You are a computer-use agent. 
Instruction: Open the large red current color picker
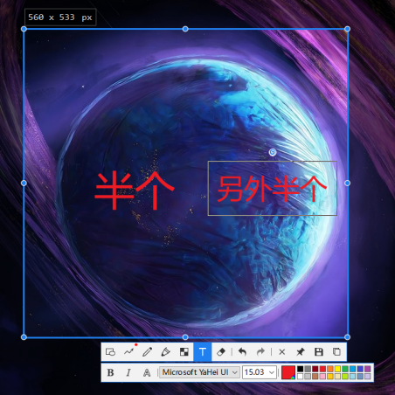[288, 372]
